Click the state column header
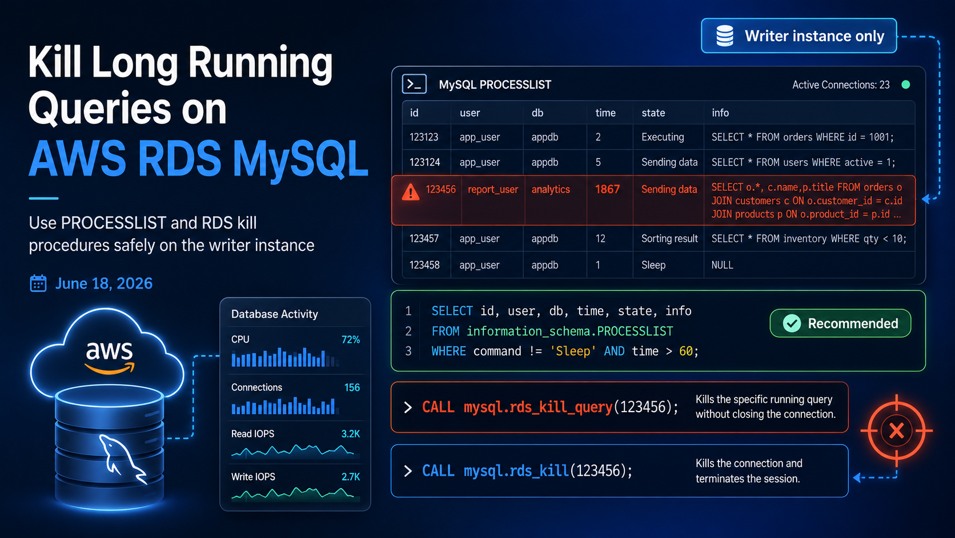The height and width of the screenshot is (538, 955). 653,113
